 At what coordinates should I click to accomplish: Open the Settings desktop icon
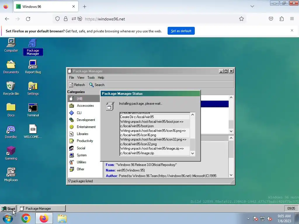point(33,88)
